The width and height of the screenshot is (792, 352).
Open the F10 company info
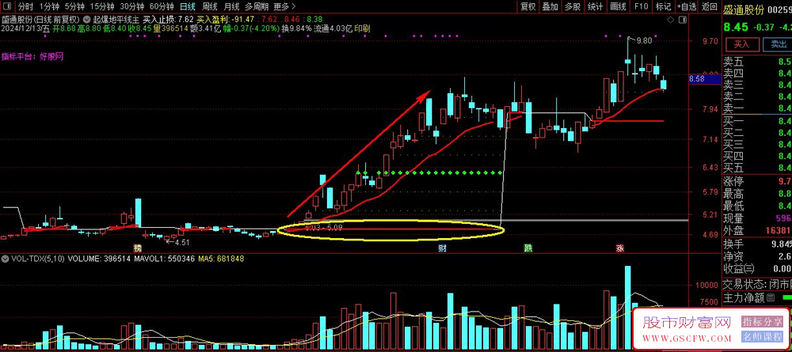pos(641,6)
